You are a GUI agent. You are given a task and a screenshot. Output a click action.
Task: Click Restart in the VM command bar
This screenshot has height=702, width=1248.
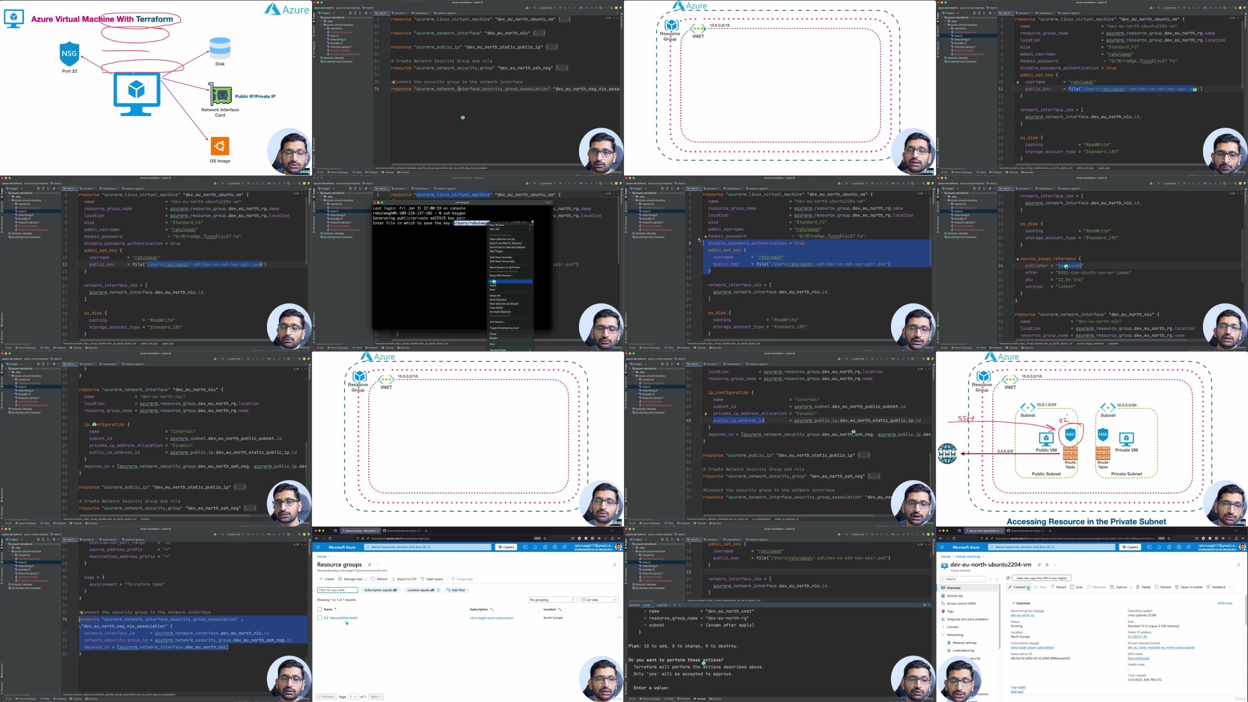[x=1058, y=587]
